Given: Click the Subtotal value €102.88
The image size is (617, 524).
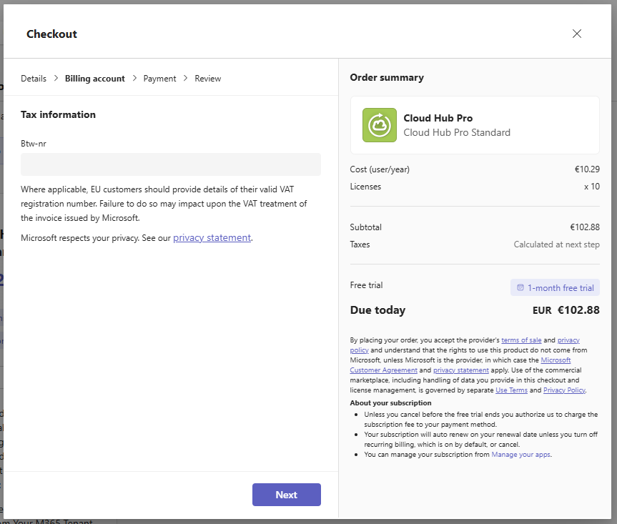Looking at the screenshot, I should [585, 227].
